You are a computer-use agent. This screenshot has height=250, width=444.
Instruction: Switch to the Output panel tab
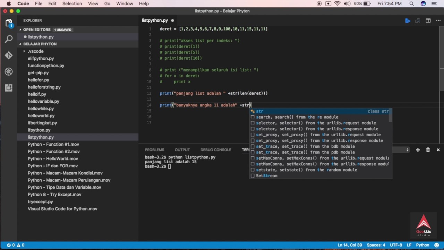[182, 150]
